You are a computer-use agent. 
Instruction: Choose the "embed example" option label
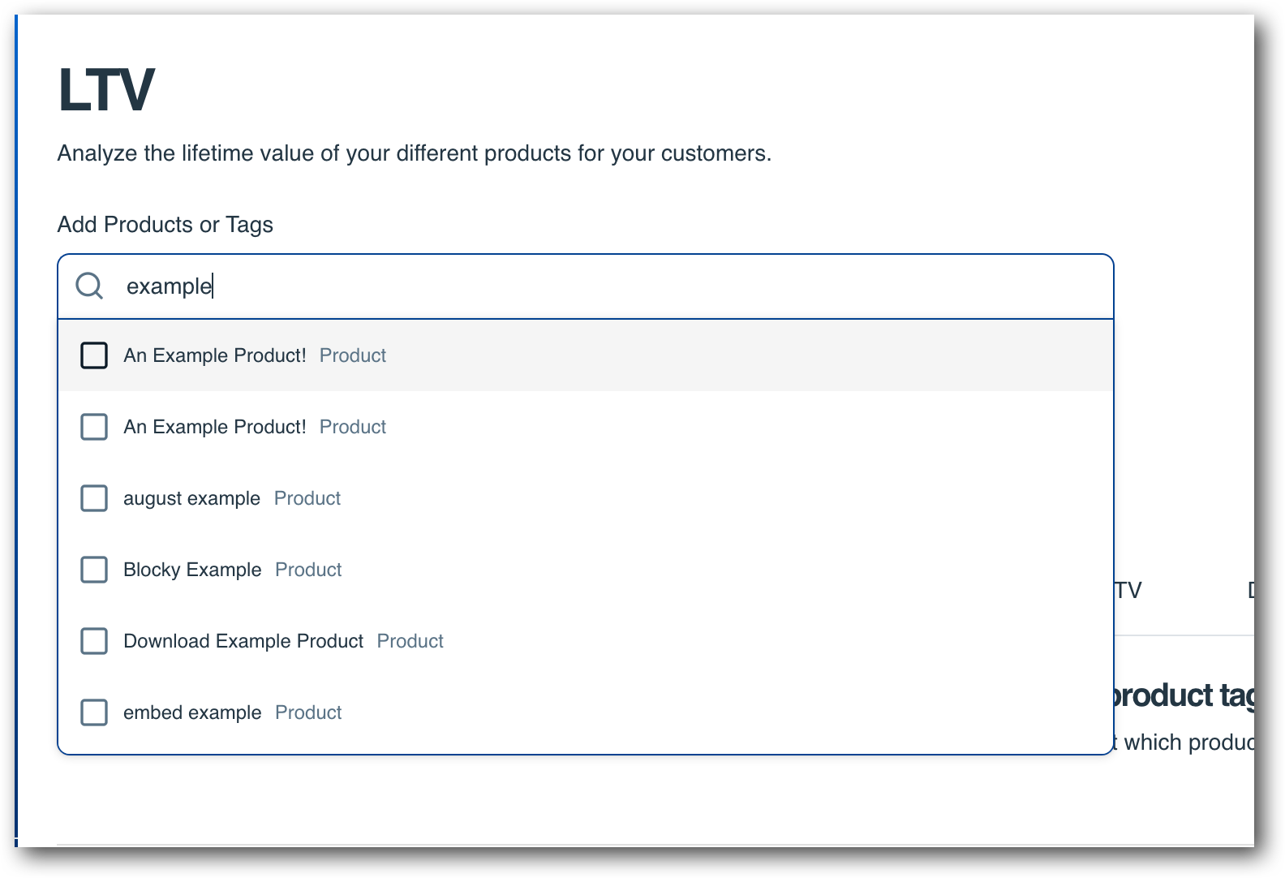tap(192, 712)
